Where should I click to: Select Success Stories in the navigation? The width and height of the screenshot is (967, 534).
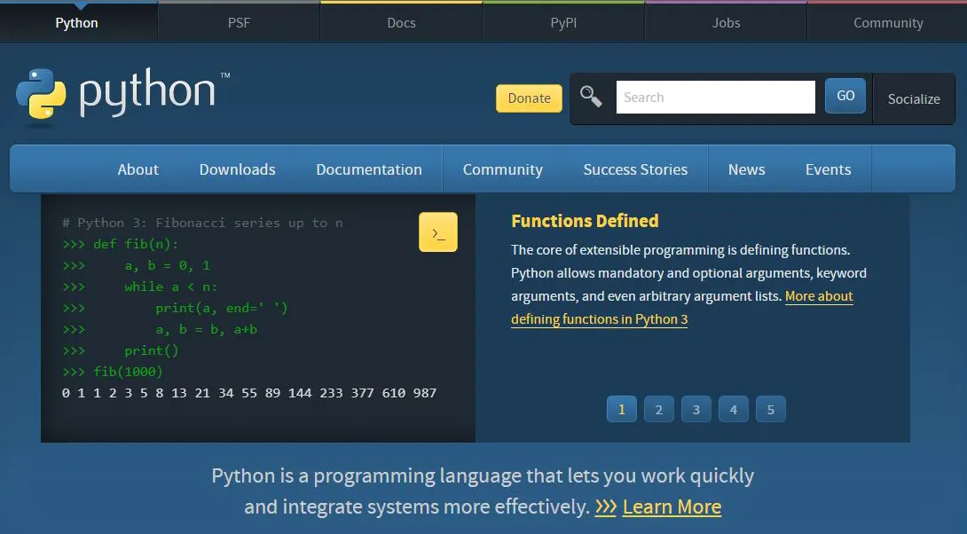[636, 169]
